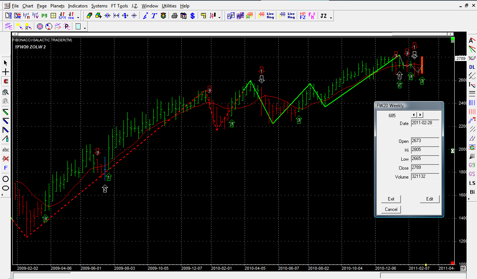
Task: Open the Indicators menu
Action: pyautogui.click(x=78, y=6)
